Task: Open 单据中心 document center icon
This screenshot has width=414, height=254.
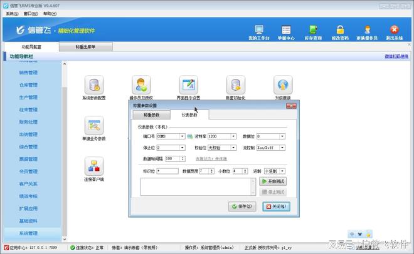Action: pos(286,30)
